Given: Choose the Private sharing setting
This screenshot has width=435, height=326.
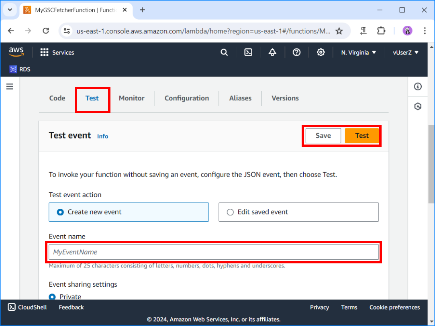Looking at the screenshot, I should [x=52, y=297].
